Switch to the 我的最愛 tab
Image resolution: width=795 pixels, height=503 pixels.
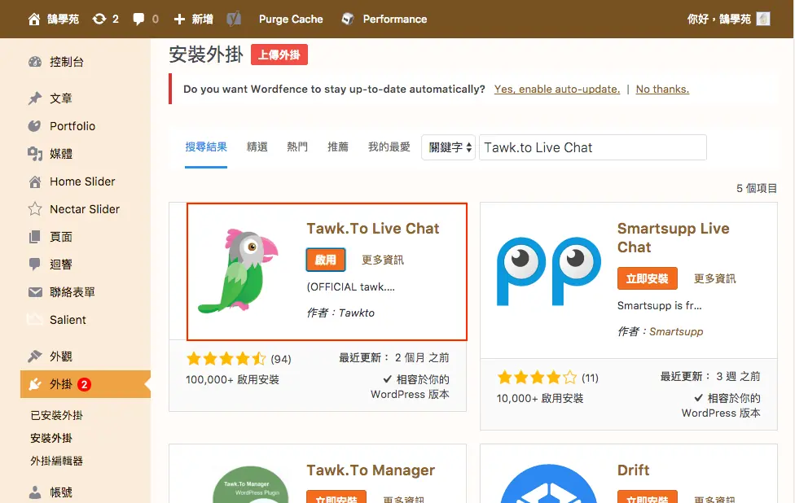pos(389,147)
